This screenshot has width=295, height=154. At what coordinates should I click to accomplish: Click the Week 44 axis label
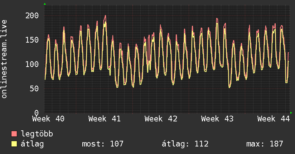pyautogui.click(x=274, y=119)
